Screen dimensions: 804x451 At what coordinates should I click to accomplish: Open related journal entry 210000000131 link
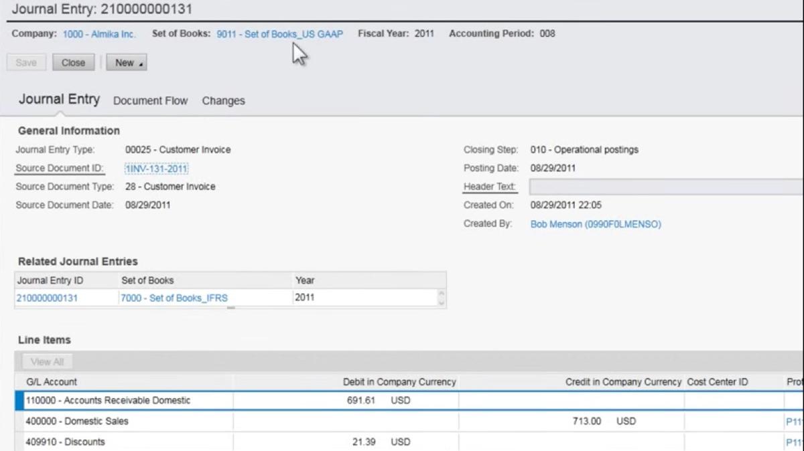pos(47,298)
